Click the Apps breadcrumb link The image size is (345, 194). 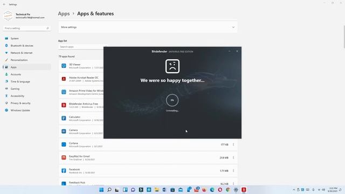[x=64, y=13]
